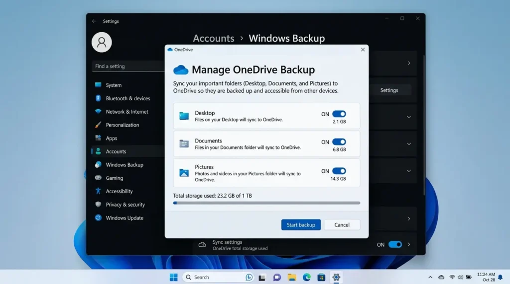Image resolution: width=510 pixels, height=284 pixels.
Task: Open Windows Start menu
Action: (174, 277)
